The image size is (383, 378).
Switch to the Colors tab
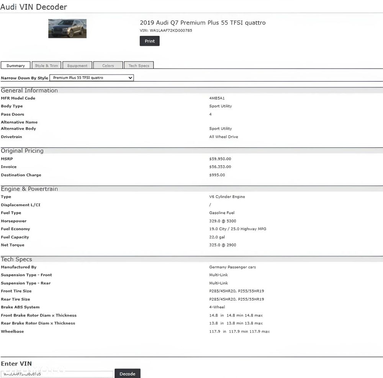pos(108,65)
